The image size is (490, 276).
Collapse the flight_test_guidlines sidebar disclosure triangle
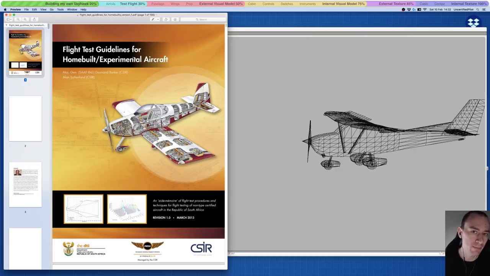pyautogui.click(x=6, y=25)
